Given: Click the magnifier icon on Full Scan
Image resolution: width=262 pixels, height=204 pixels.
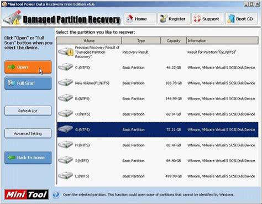Looking at the screenshot, I should point(12,83).
